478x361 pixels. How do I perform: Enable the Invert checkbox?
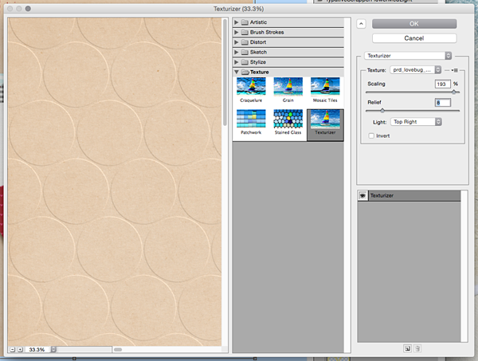click(371, 135)
